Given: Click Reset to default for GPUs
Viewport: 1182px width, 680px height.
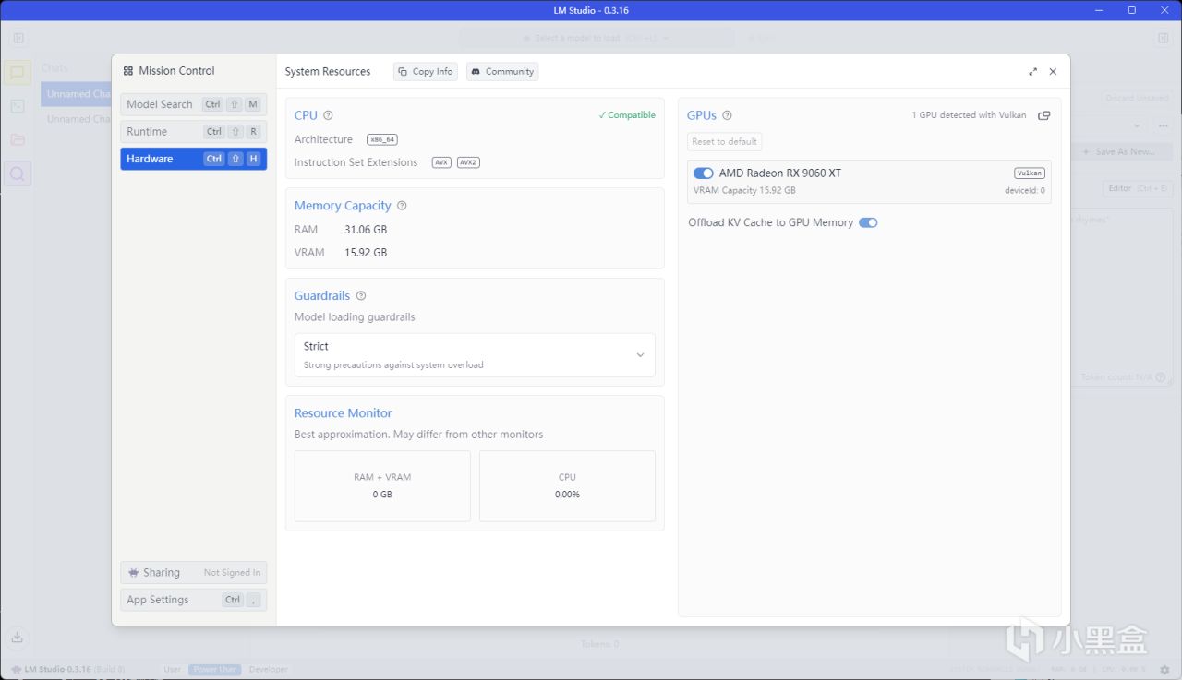Looking at the screenshot, I should click(x=724, y=142).
